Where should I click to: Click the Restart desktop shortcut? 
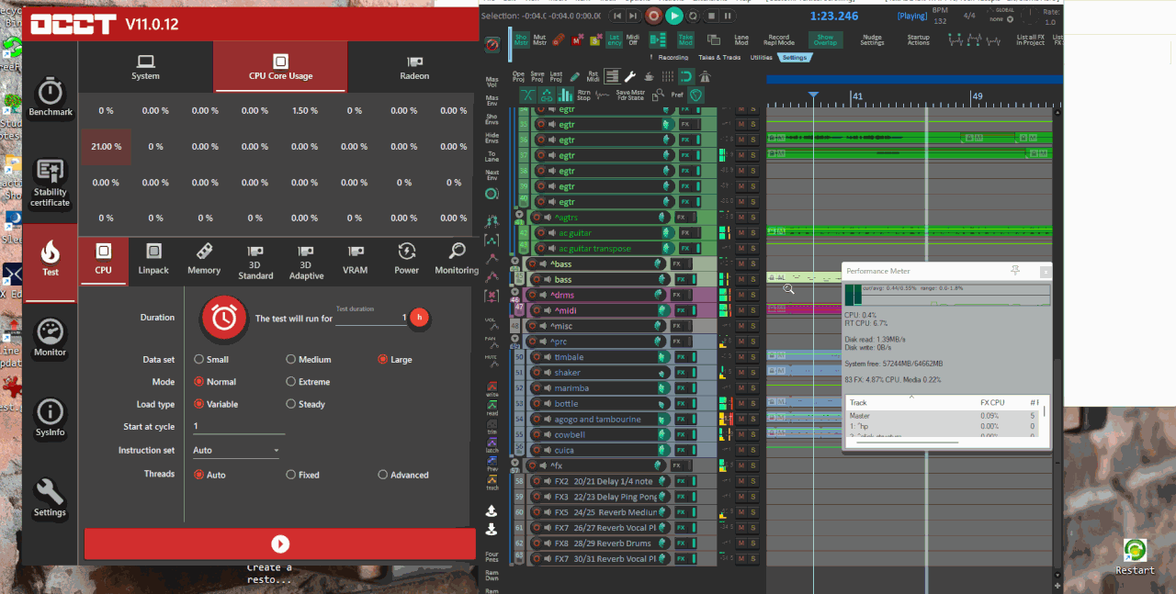1135,556
